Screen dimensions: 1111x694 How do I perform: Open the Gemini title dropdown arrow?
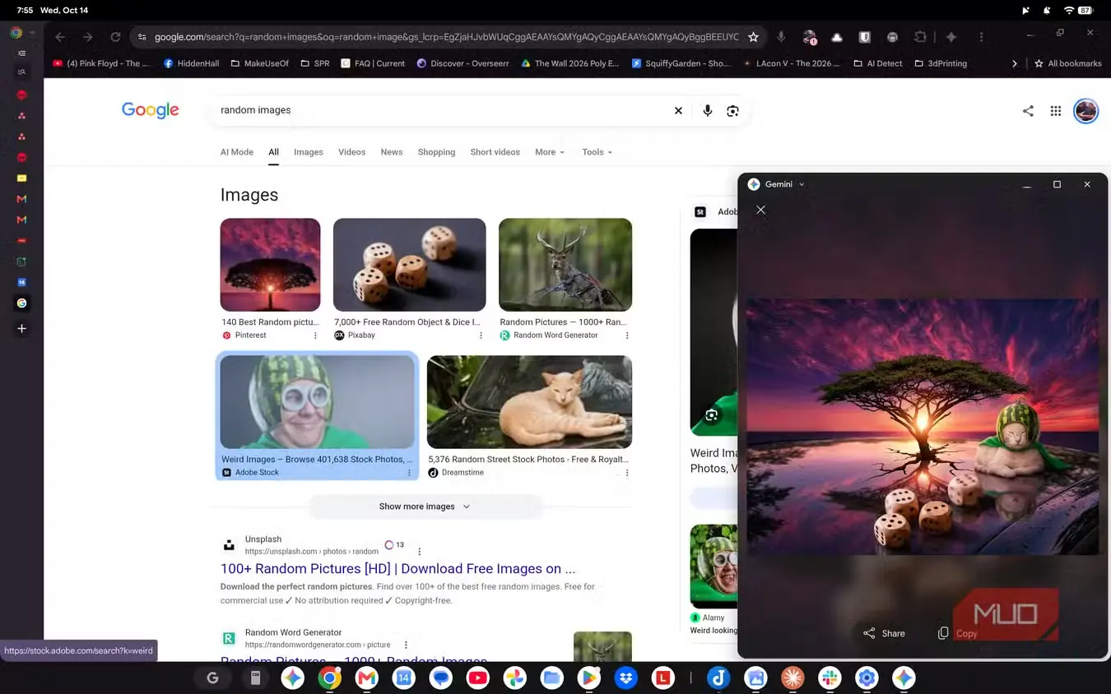click(802, 185)
